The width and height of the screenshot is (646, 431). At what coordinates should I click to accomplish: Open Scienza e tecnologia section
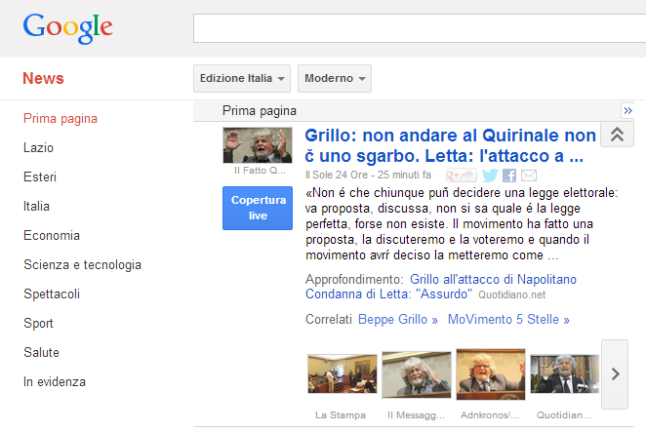pyautogui.click(x=82, y=264)
